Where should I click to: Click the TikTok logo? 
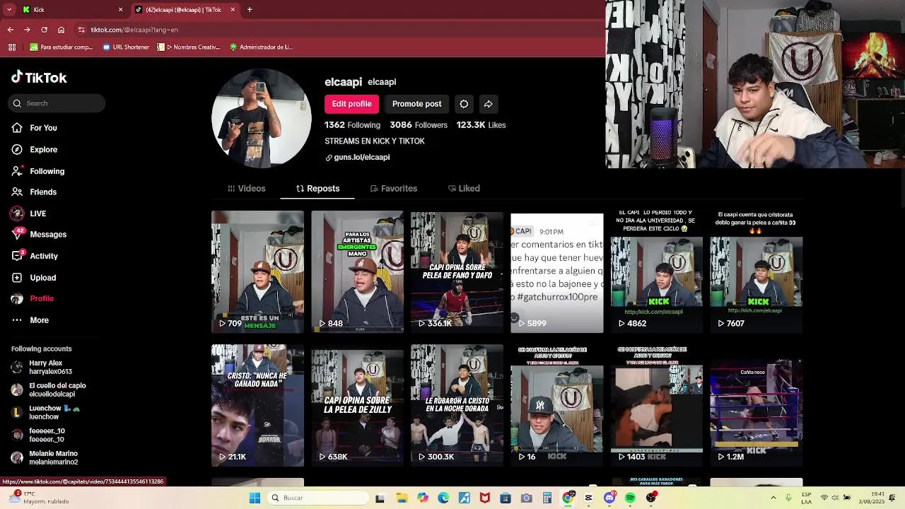point(39,78)
